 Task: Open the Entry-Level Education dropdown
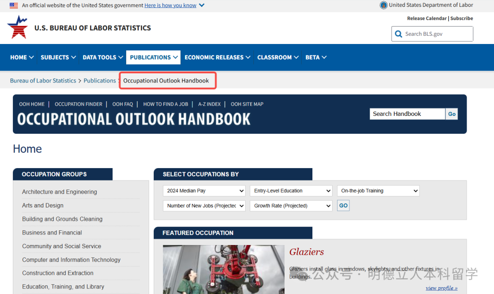point(291,191)
